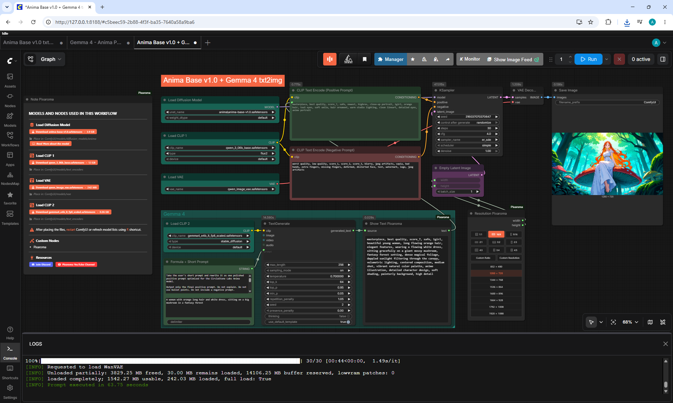Click Custom Resolution button
The width and height of the screenshot is (673, 403).
(x=509, y=258)
